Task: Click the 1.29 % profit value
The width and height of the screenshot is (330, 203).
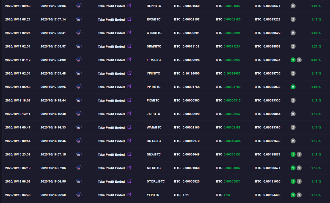Action: click(x=316, y=6)
